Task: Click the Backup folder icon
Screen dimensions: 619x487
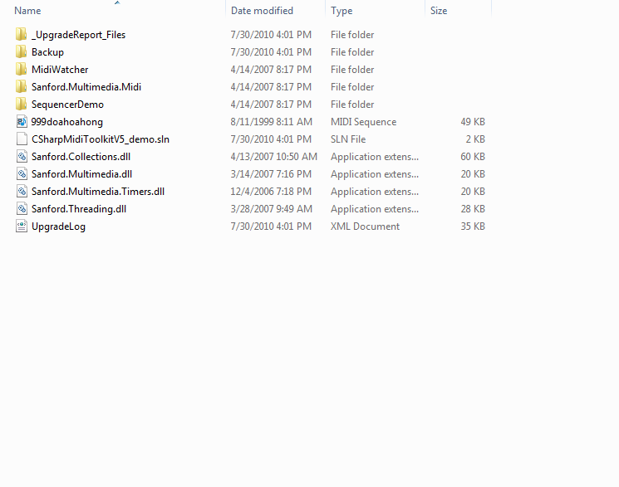Action: click(x=22, y=51)
